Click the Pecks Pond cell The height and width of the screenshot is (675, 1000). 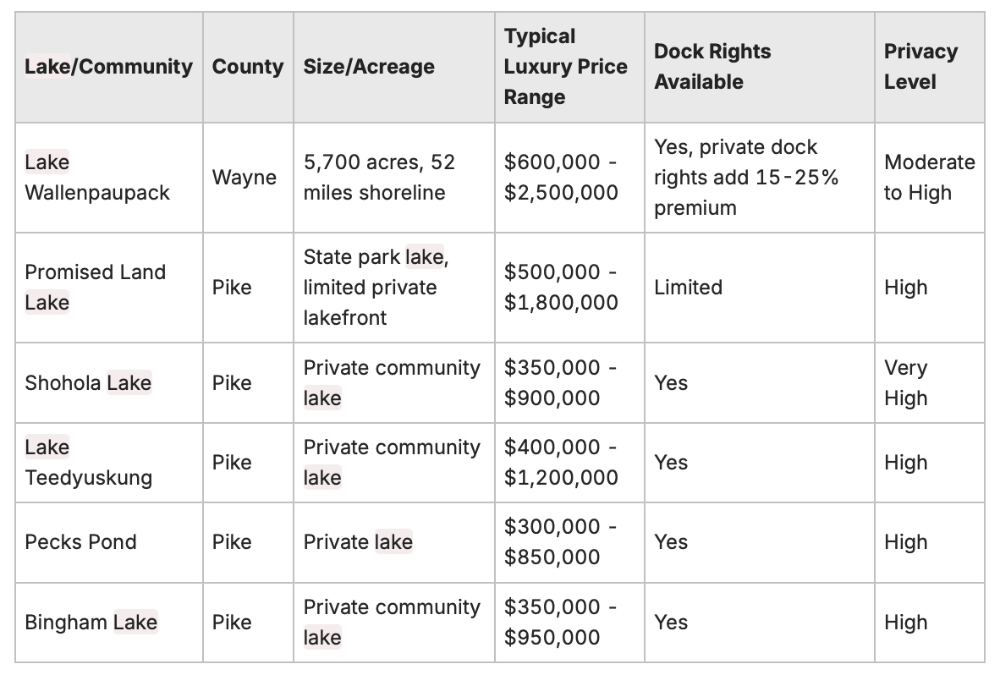80,542
